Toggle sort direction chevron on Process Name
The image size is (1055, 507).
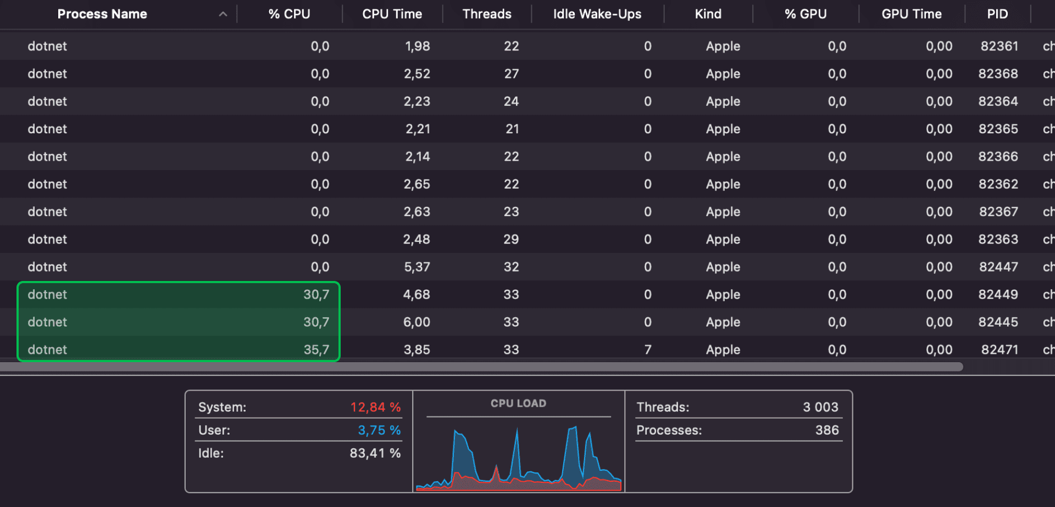point(223,14)
